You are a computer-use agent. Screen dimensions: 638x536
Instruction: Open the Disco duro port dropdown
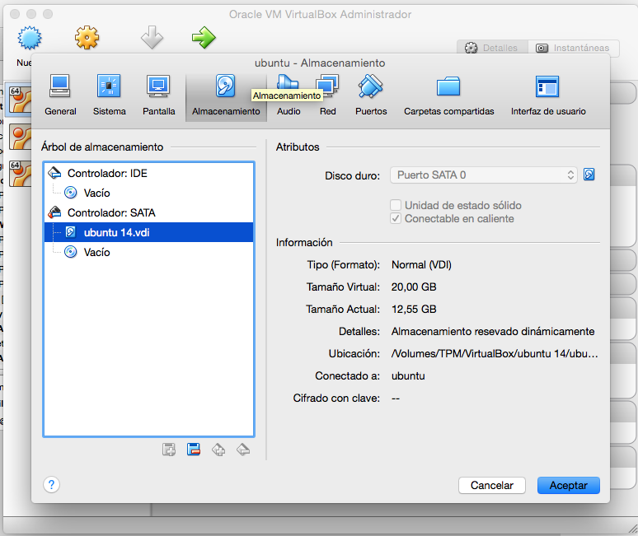[483, 175]
